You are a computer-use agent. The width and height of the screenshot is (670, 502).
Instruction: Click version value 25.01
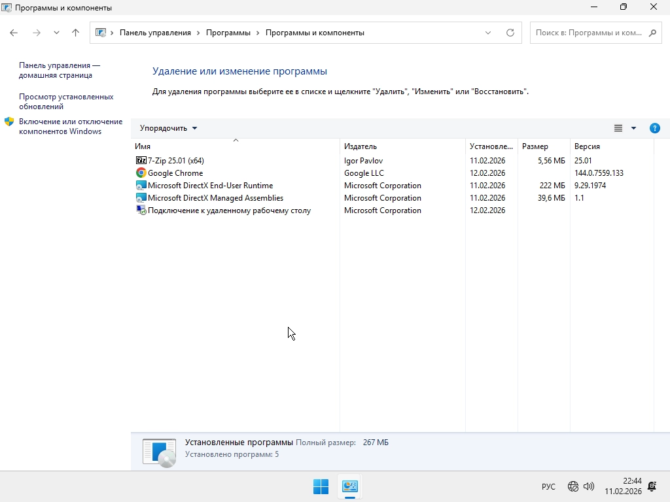pyautogui.click(x=583, y=161)
